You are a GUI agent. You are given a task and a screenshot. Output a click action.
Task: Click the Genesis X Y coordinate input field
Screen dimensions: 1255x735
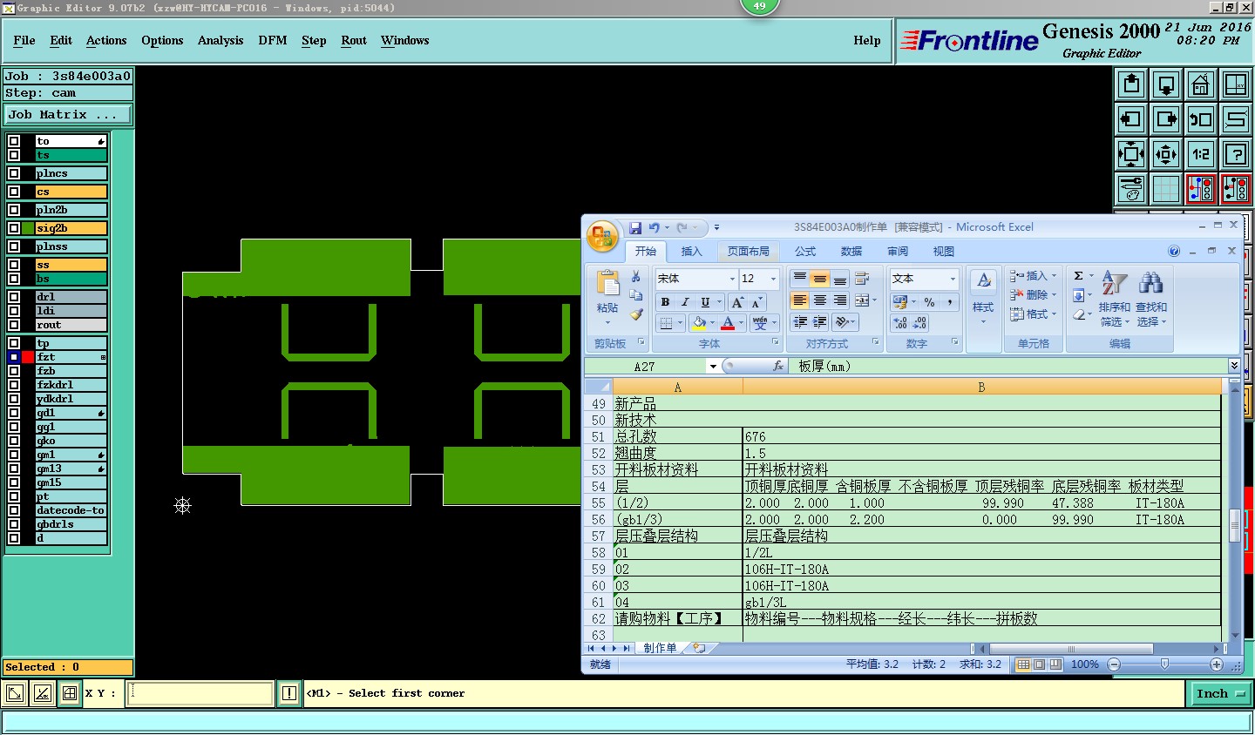click(x=200, y=693)
